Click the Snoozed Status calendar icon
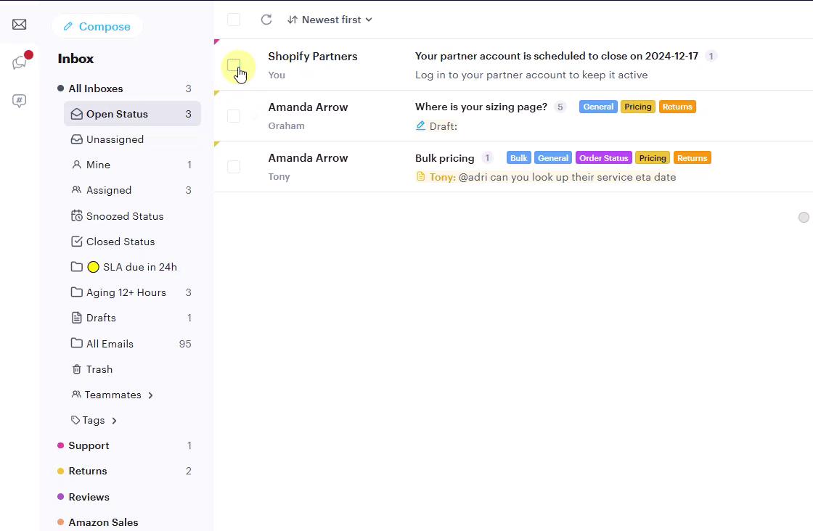This screenshot has width=813, height=531. tap(77, 216)
